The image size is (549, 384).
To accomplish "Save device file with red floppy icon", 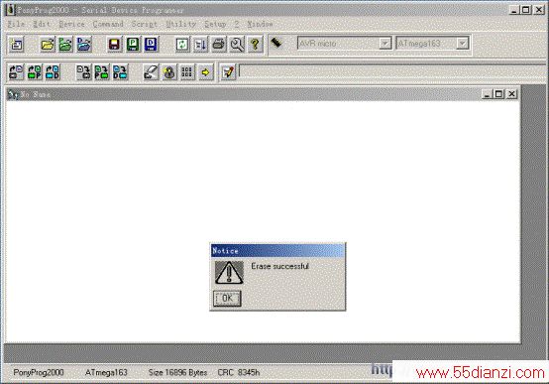I will pos(115,45).
